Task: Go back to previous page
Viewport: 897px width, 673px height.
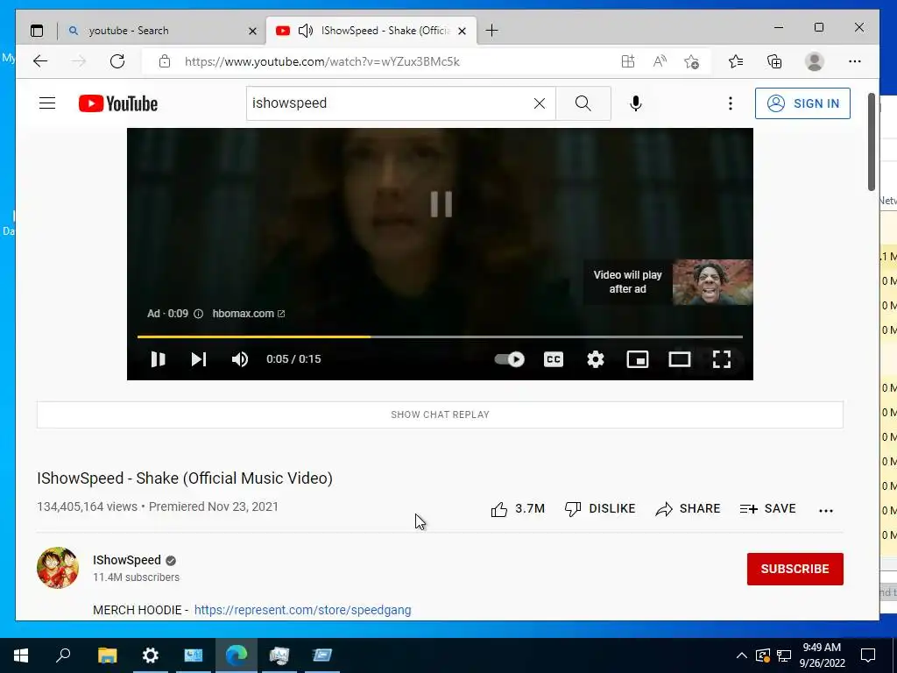Action: coord(40,61)
